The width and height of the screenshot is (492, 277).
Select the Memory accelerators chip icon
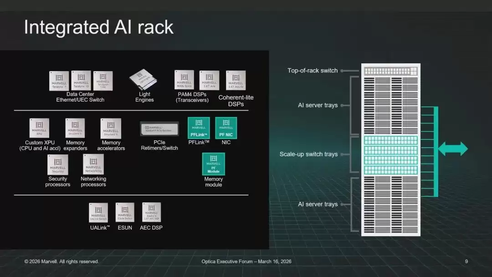tap(111, 128)
